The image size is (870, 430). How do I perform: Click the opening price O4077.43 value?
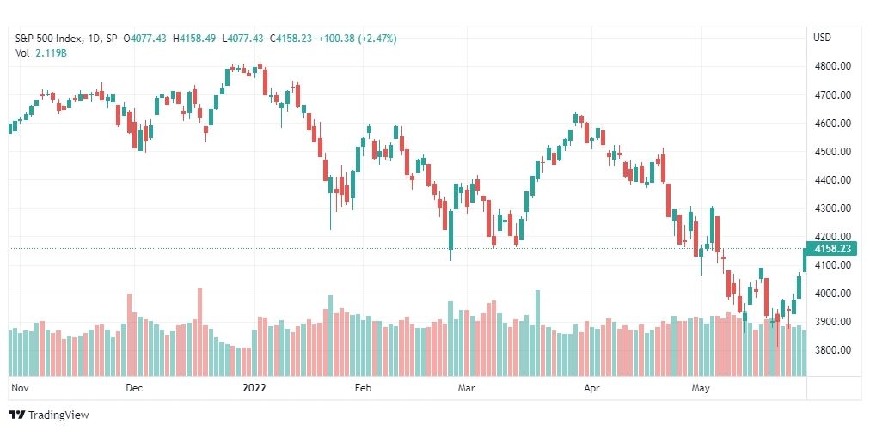point(144,39)
